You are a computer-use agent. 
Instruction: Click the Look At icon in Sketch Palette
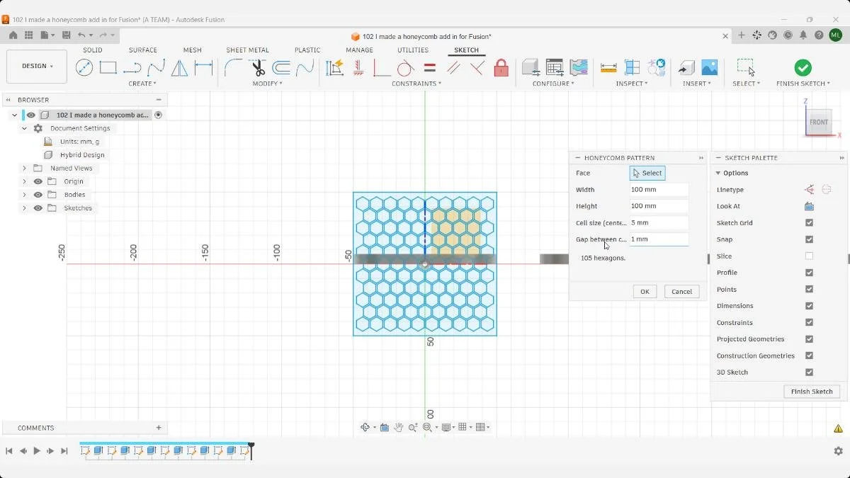pos(809,206)
